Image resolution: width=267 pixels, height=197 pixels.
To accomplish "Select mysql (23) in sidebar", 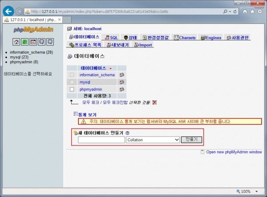I will pos(19,57).
